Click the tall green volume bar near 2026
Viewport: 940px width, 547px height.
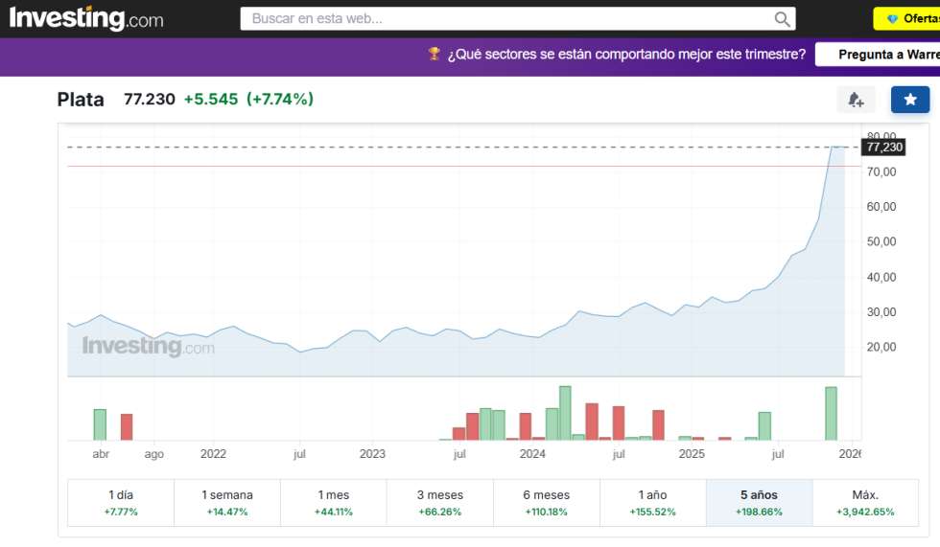(x=831, y=413)
